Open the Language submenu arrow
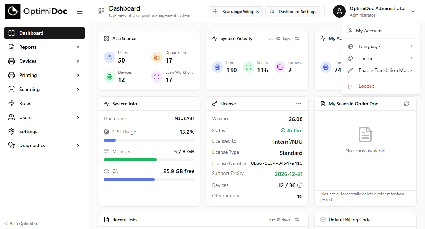 pos(412,46)
